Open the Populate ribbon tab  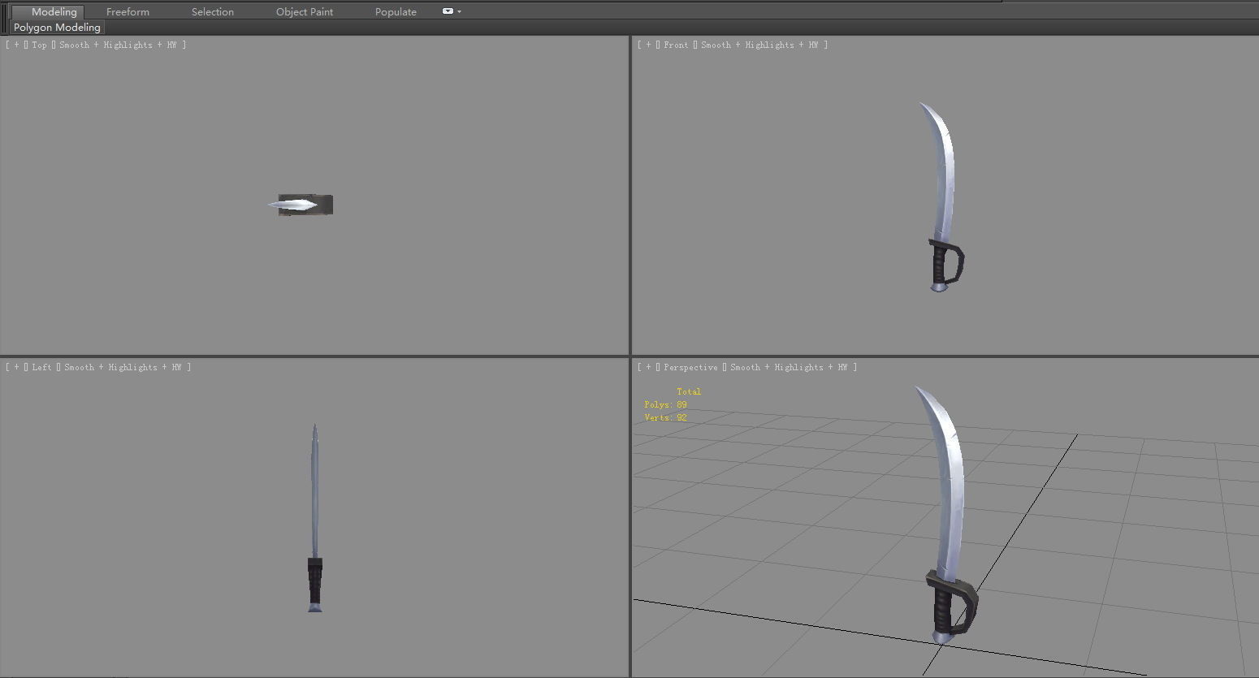click(396, 11)
